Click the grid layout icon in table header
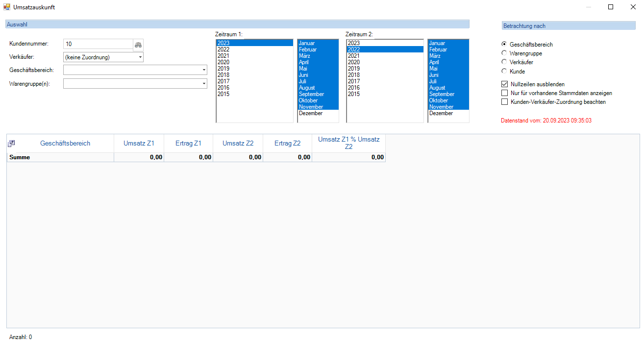The image size is (644, 341). (11, 144)
